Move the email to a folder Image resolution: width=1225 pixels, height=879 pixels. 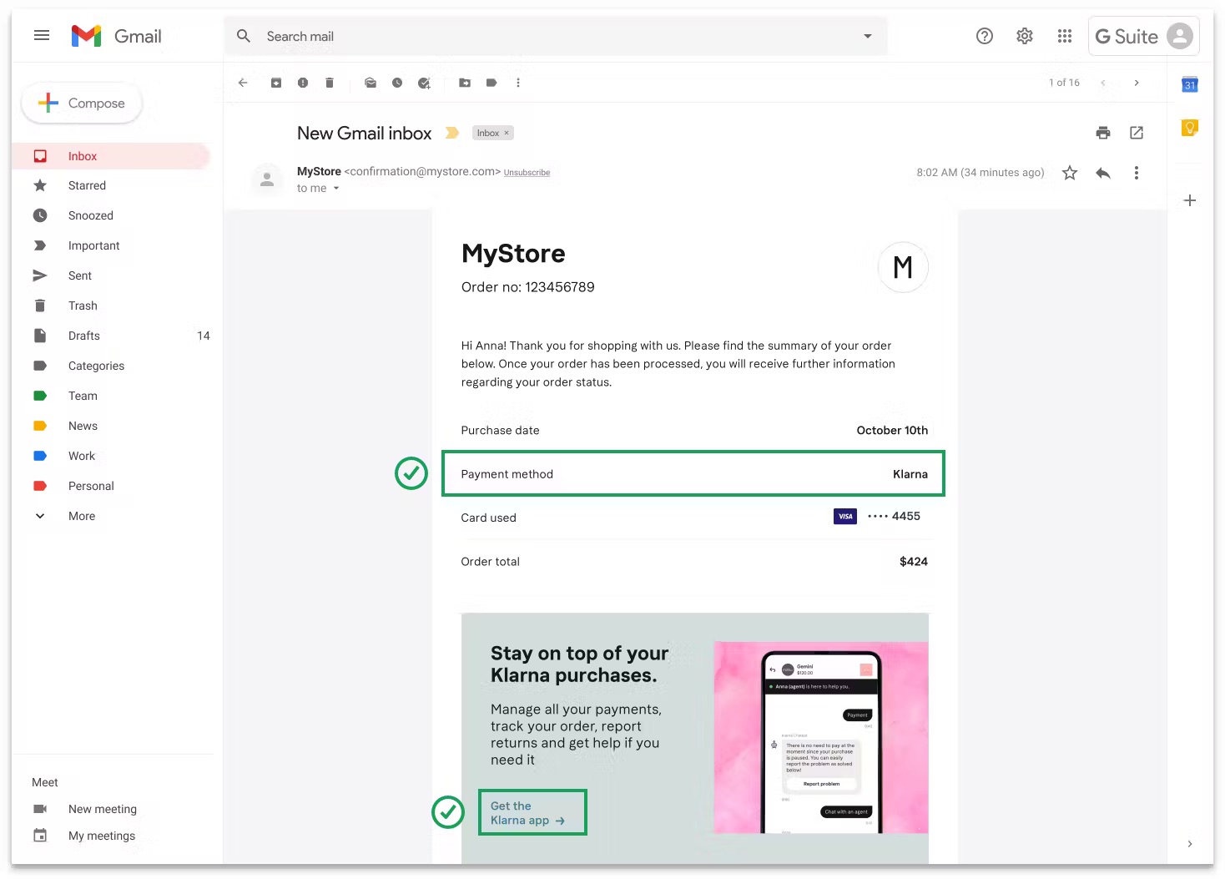click(465, 83)
